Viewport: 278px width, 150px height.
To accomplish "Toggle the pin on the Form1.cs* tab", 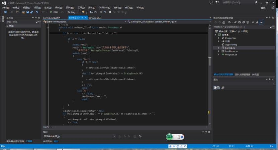I will 82,18.
